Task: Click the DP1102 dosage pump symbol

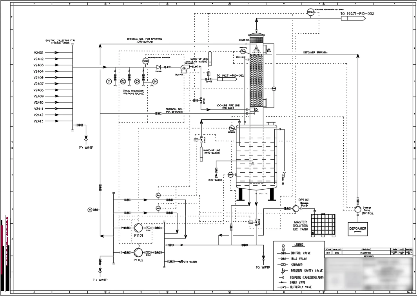Action: [358, 209]
